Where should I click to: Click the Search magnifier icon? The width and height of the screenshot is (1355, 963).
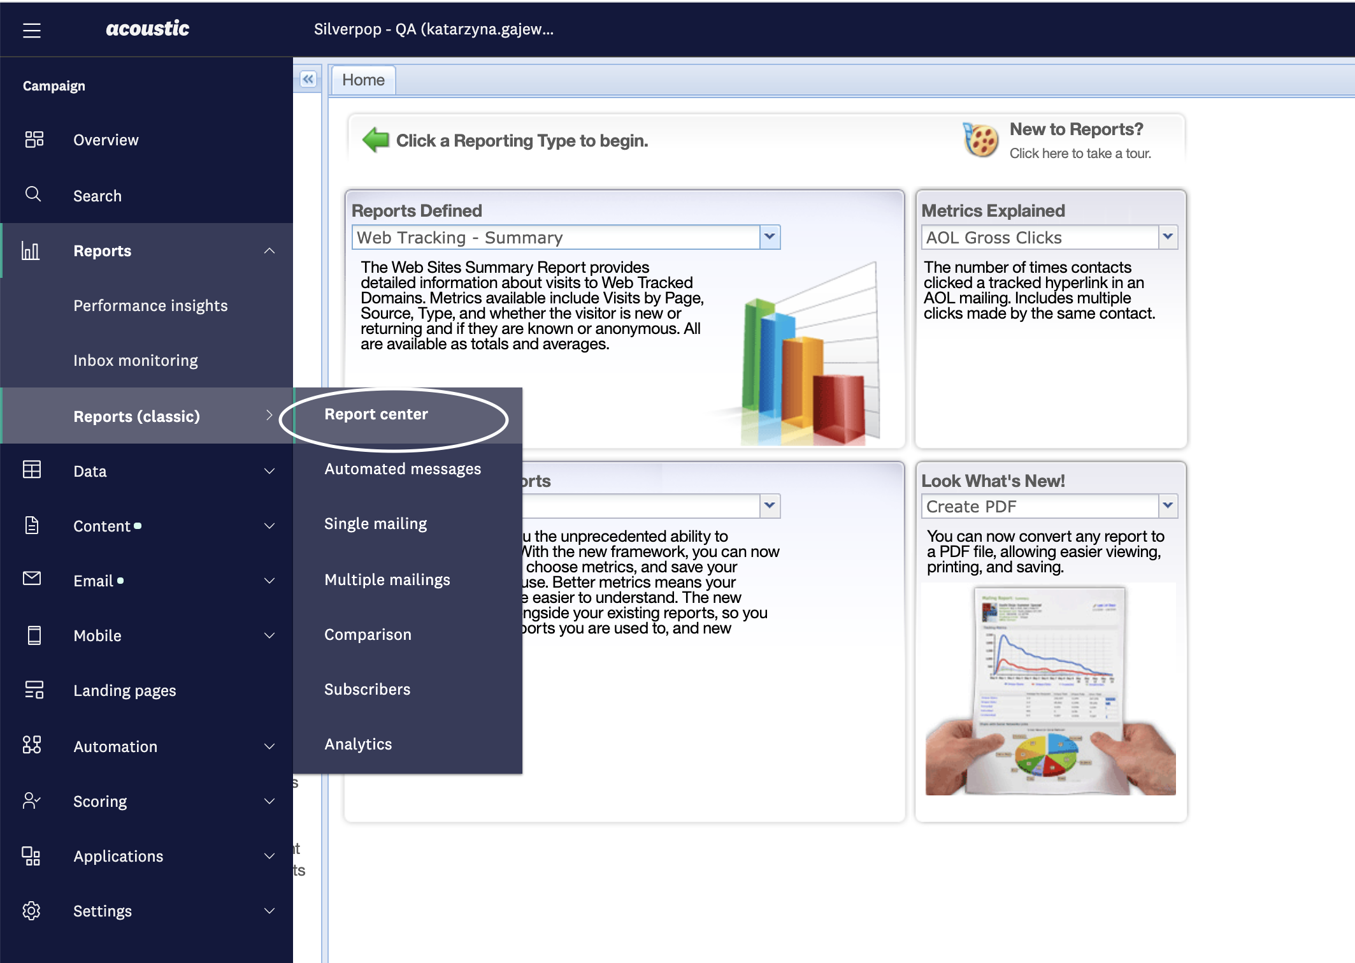point(33,194)
